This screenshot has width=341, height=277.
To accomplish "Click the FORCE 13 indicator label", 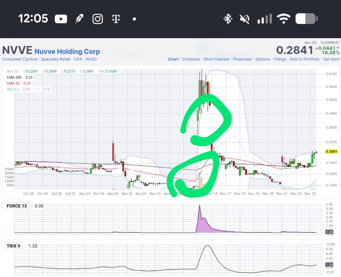I will coord(17,206).
